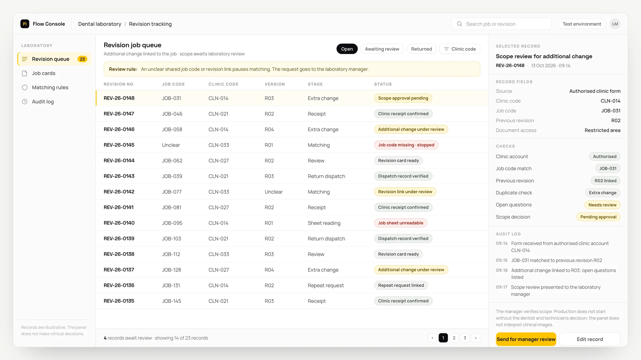The width and height of the screenshot is (641, 360).
Task: Select the Open filter pill
Action: pyautogui.click(x=347, y=49)
